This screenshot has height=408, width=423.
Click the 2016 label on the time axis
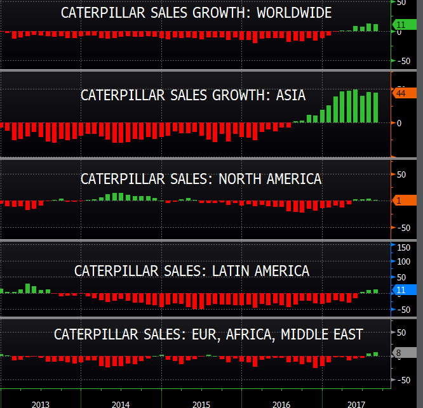coord(281,404)
